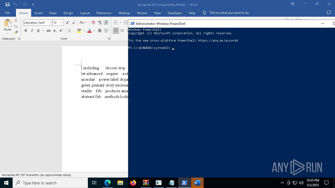Click the Undo arrow in Quick Access Toolbar

click(x=15, y=4)
